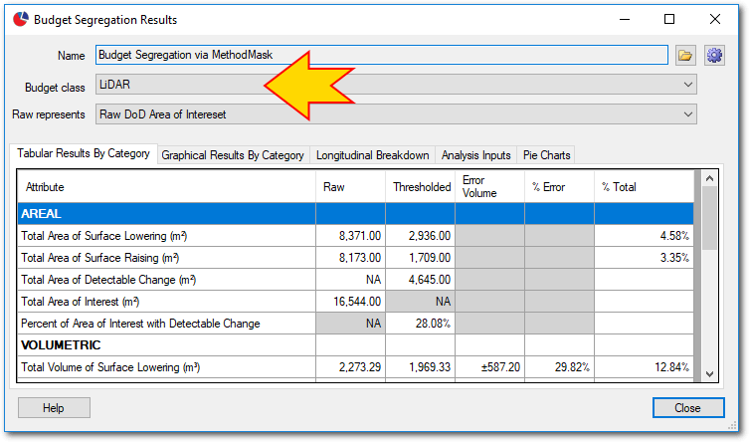This screenshot has width=749, height=442.
Task: Click the 4.58% total cell
Action: click(644, 236)
